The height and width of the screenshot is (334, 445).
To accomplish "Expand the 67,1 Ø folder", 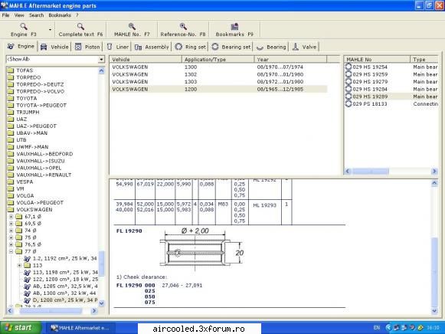I will tap(11, 217).
